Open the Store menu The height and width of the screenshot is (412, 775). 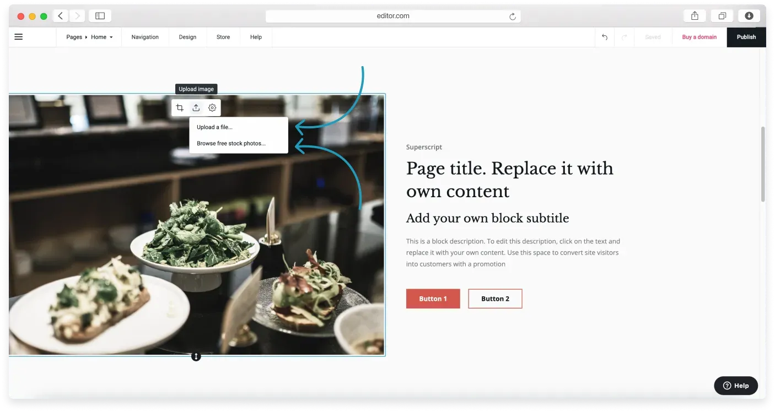(223, 37)
